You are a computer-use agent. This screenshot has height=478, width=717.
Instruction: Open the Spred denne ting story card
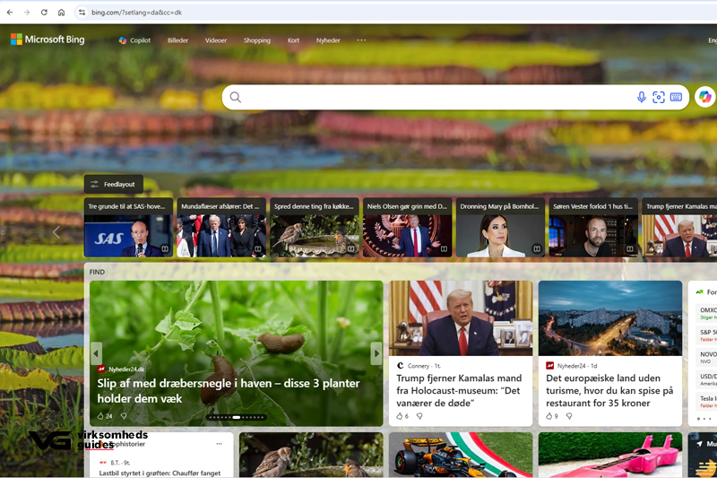[x=315, y=227]
